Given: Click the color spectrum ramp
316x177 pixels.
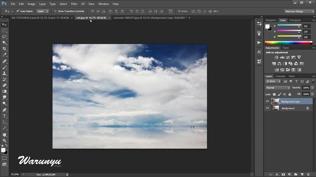Looking at the screenshot, I should tap(288, 43).
